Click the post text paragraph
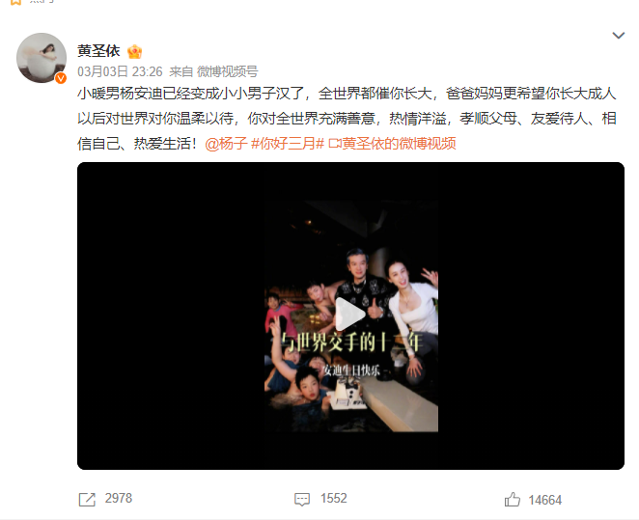 pyautogui.click(x=347, y=119)
